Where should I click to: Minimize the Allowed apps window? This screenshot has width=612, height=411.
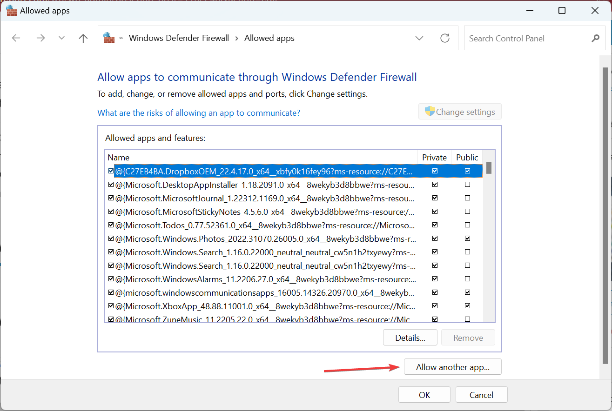point(529,10)
